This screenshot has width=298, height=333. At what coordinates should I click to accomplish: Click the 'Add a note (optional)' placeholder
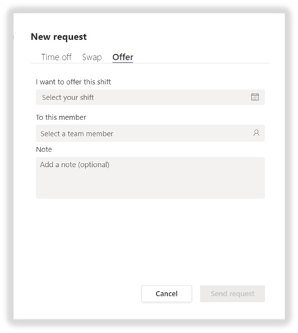click(75, 165)
